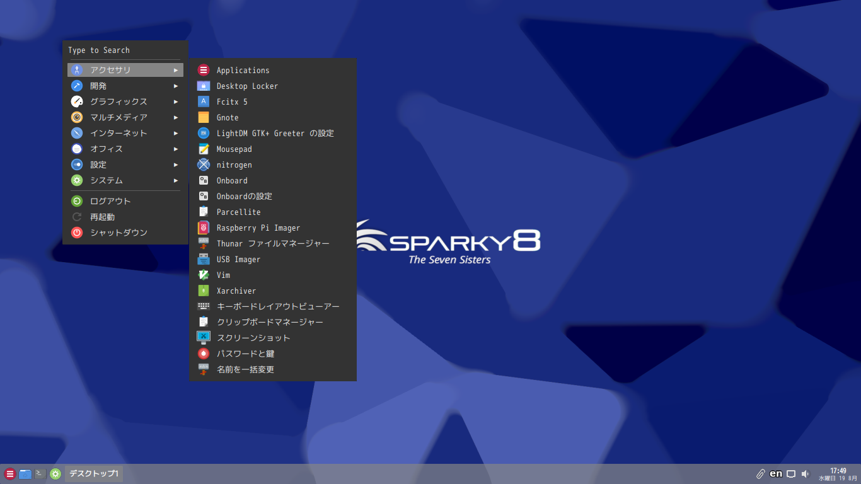Expand the マルチメディア submenu arrow
The height and width of the screenshot is (484, 861).
point(176,117)
